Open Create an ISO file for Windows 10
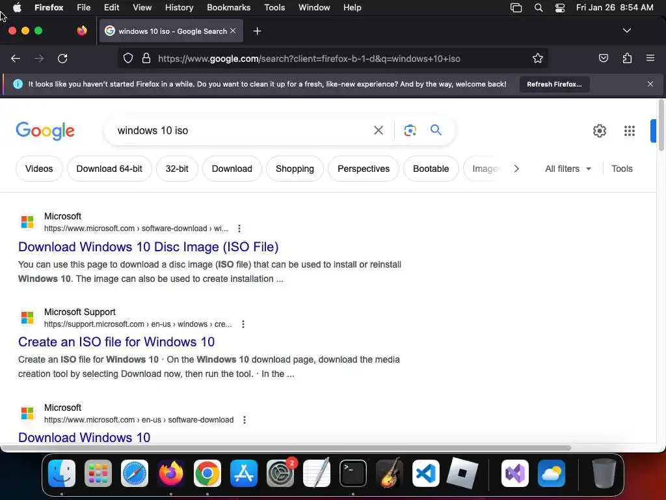Screen dimensions: 666x500 coord(116,342)
